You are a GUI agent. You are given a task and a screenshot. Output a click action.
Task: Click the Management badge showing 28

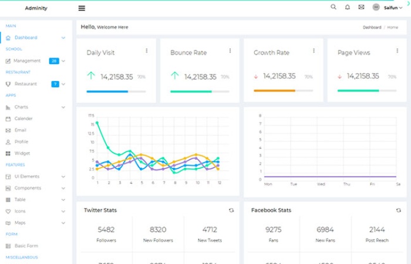(x=54, y=61)
